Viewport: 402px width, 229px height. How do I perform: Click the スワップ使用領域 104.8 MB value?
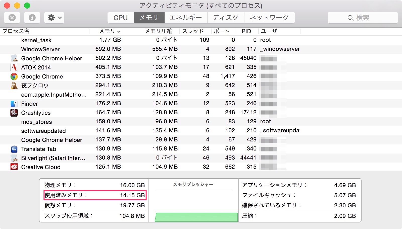point(132,216)
